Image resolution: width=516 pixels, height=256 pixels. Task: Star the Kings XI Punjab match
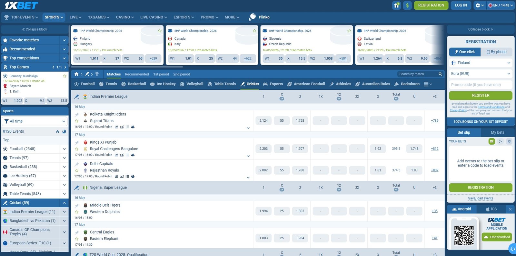click(x=77, y=149)
